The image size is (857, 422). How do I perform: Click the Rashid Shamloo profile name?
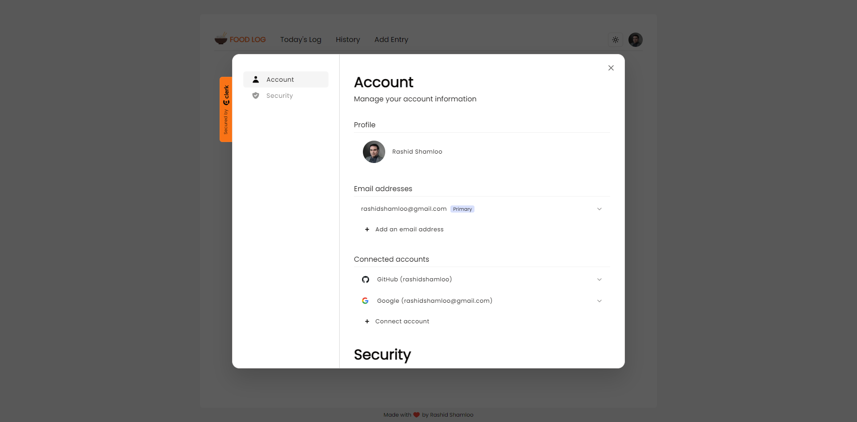pyautogui.click(x=417, y=152)
